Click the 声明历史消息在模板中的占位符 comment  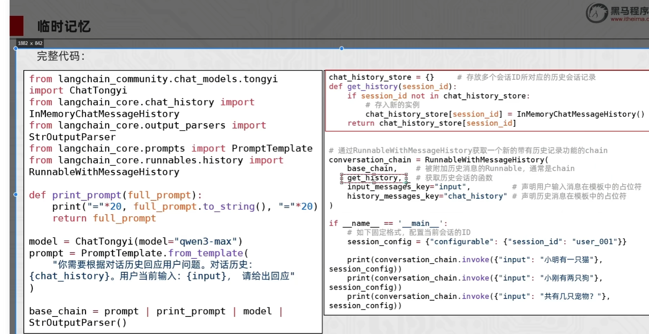tap(569, 196)
